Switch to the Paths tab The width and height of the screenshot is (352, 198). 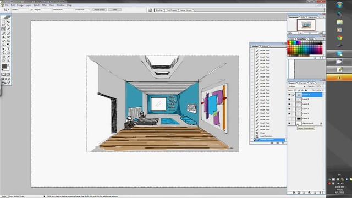(x=311, y=83)
